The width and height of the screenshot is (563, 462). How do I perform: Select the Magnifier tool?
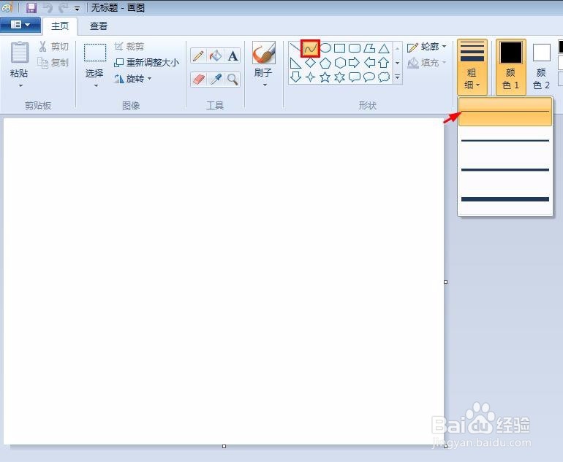233,80
